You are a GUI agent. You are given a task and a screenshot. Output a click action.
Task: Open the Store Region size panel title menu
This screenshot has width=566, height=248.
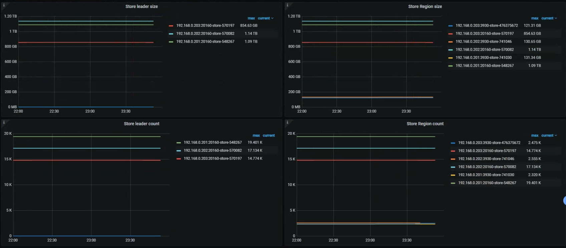425,7
